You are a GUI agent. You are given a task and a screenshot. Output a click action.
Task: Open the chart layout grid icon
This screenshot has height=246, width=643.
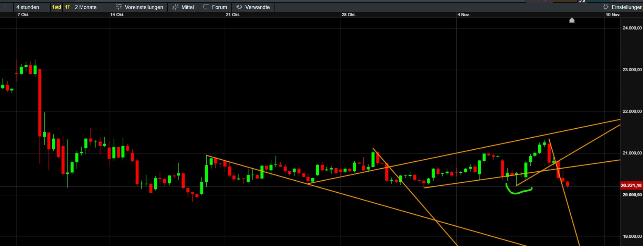point(7,7)
